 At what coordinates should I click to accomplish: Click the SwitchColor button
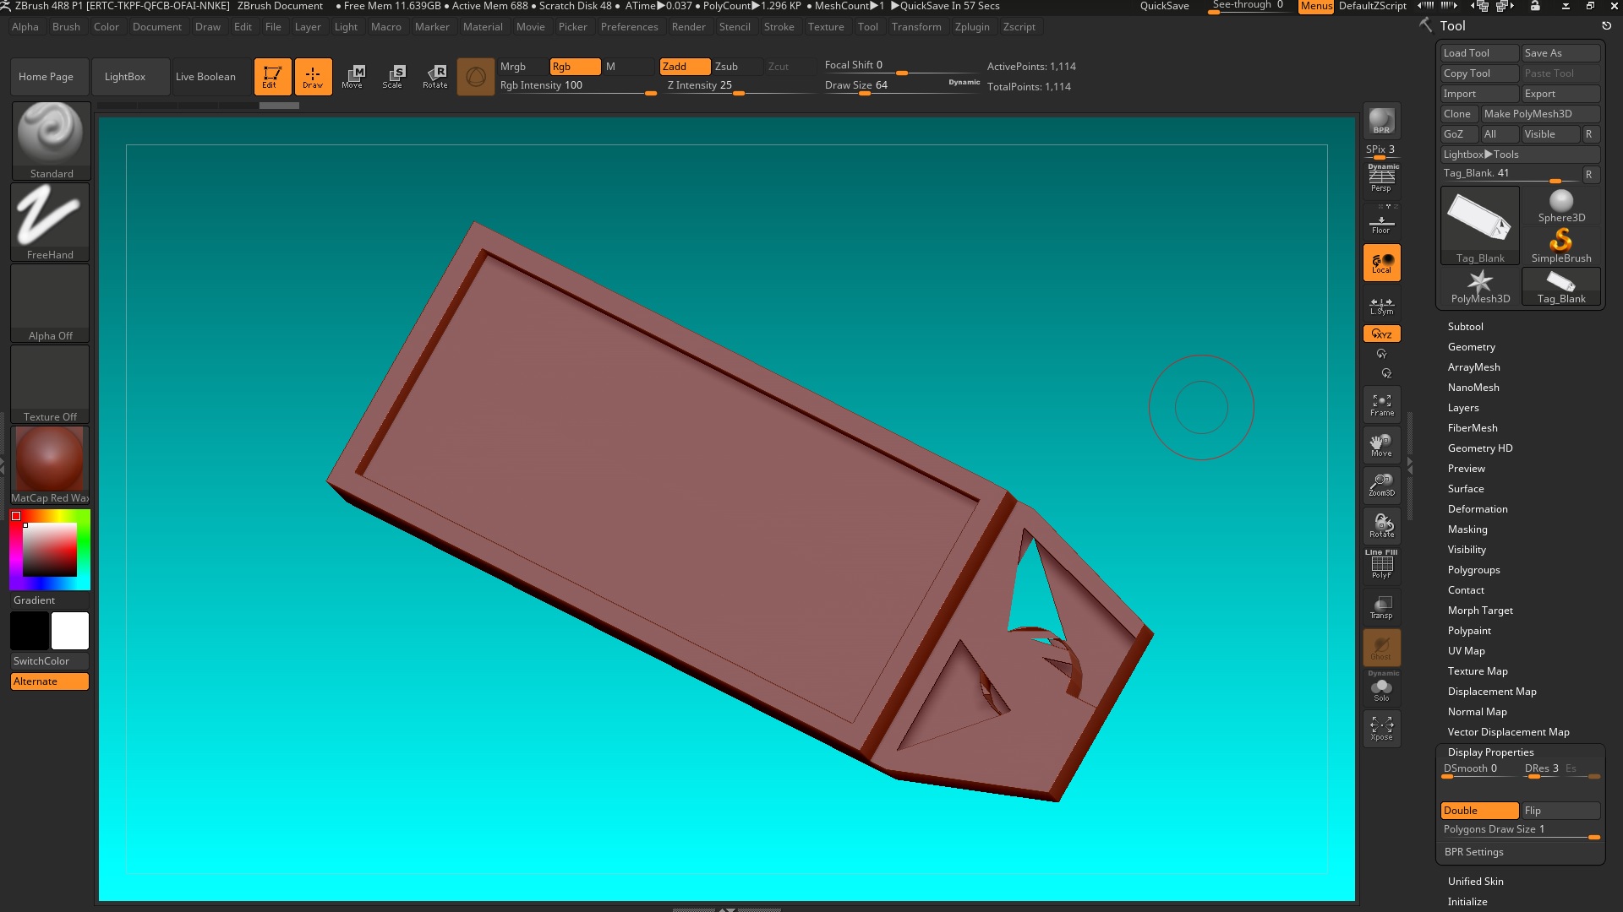coord(50,661)
